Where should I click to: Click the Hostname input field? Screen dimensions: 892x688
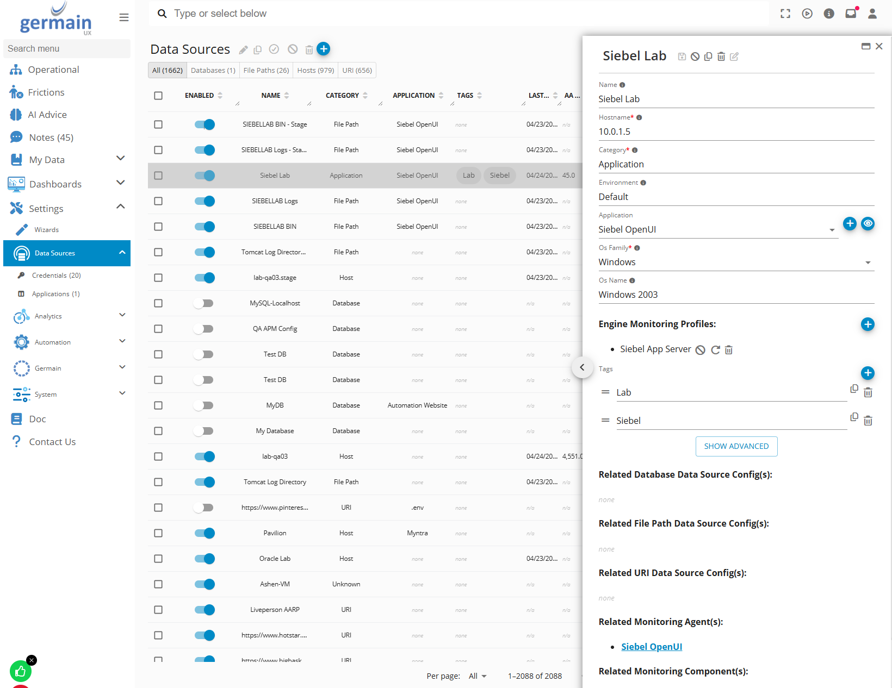pyautogui.click(x=736, y=132)
